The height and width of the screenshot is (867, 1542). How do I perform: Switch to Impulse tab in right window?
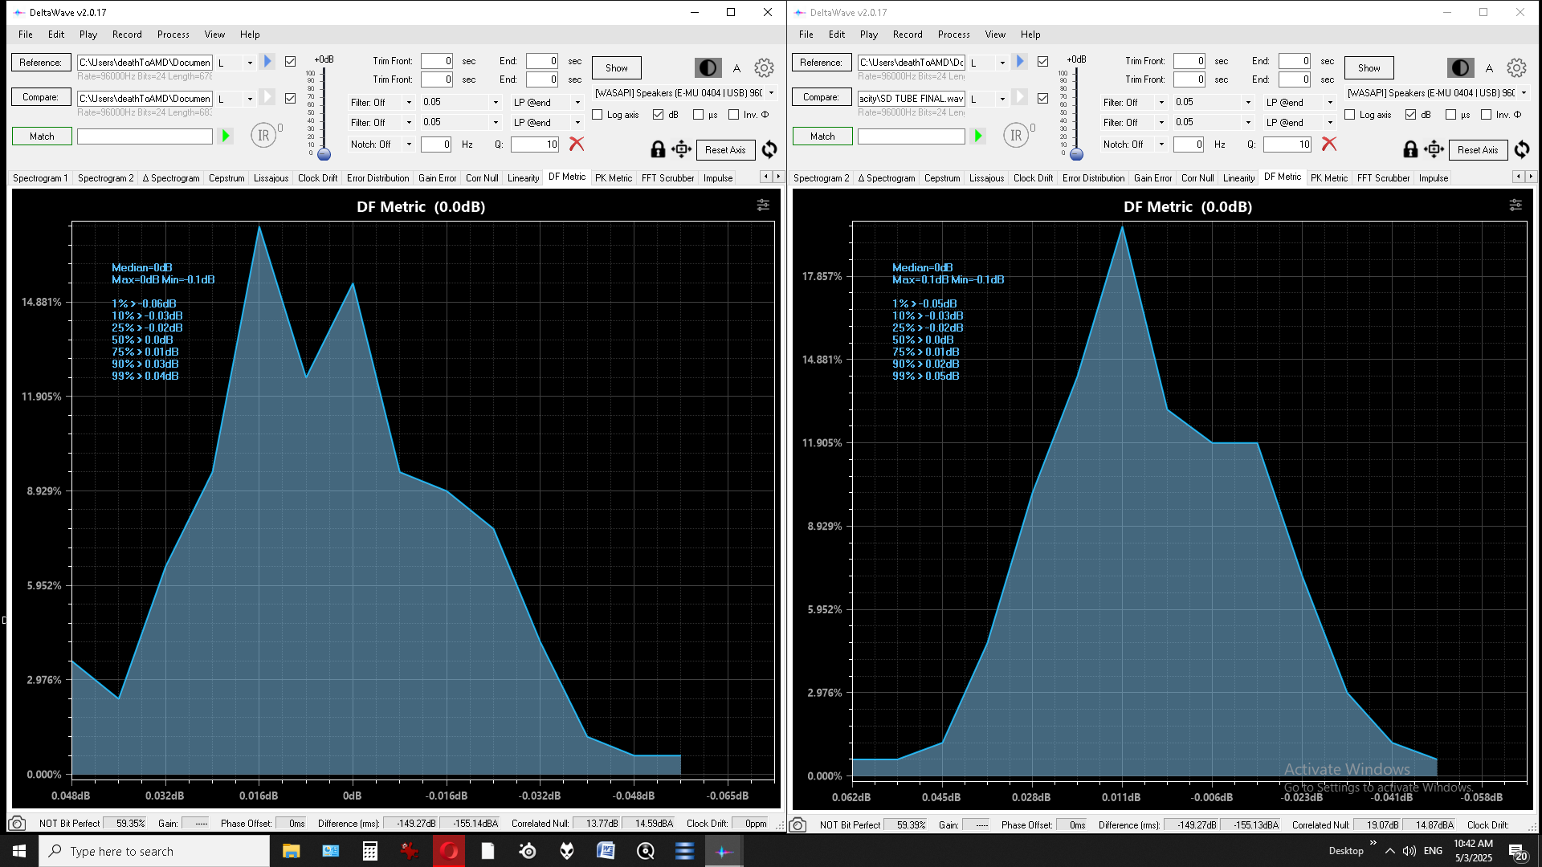[1434, 178]
